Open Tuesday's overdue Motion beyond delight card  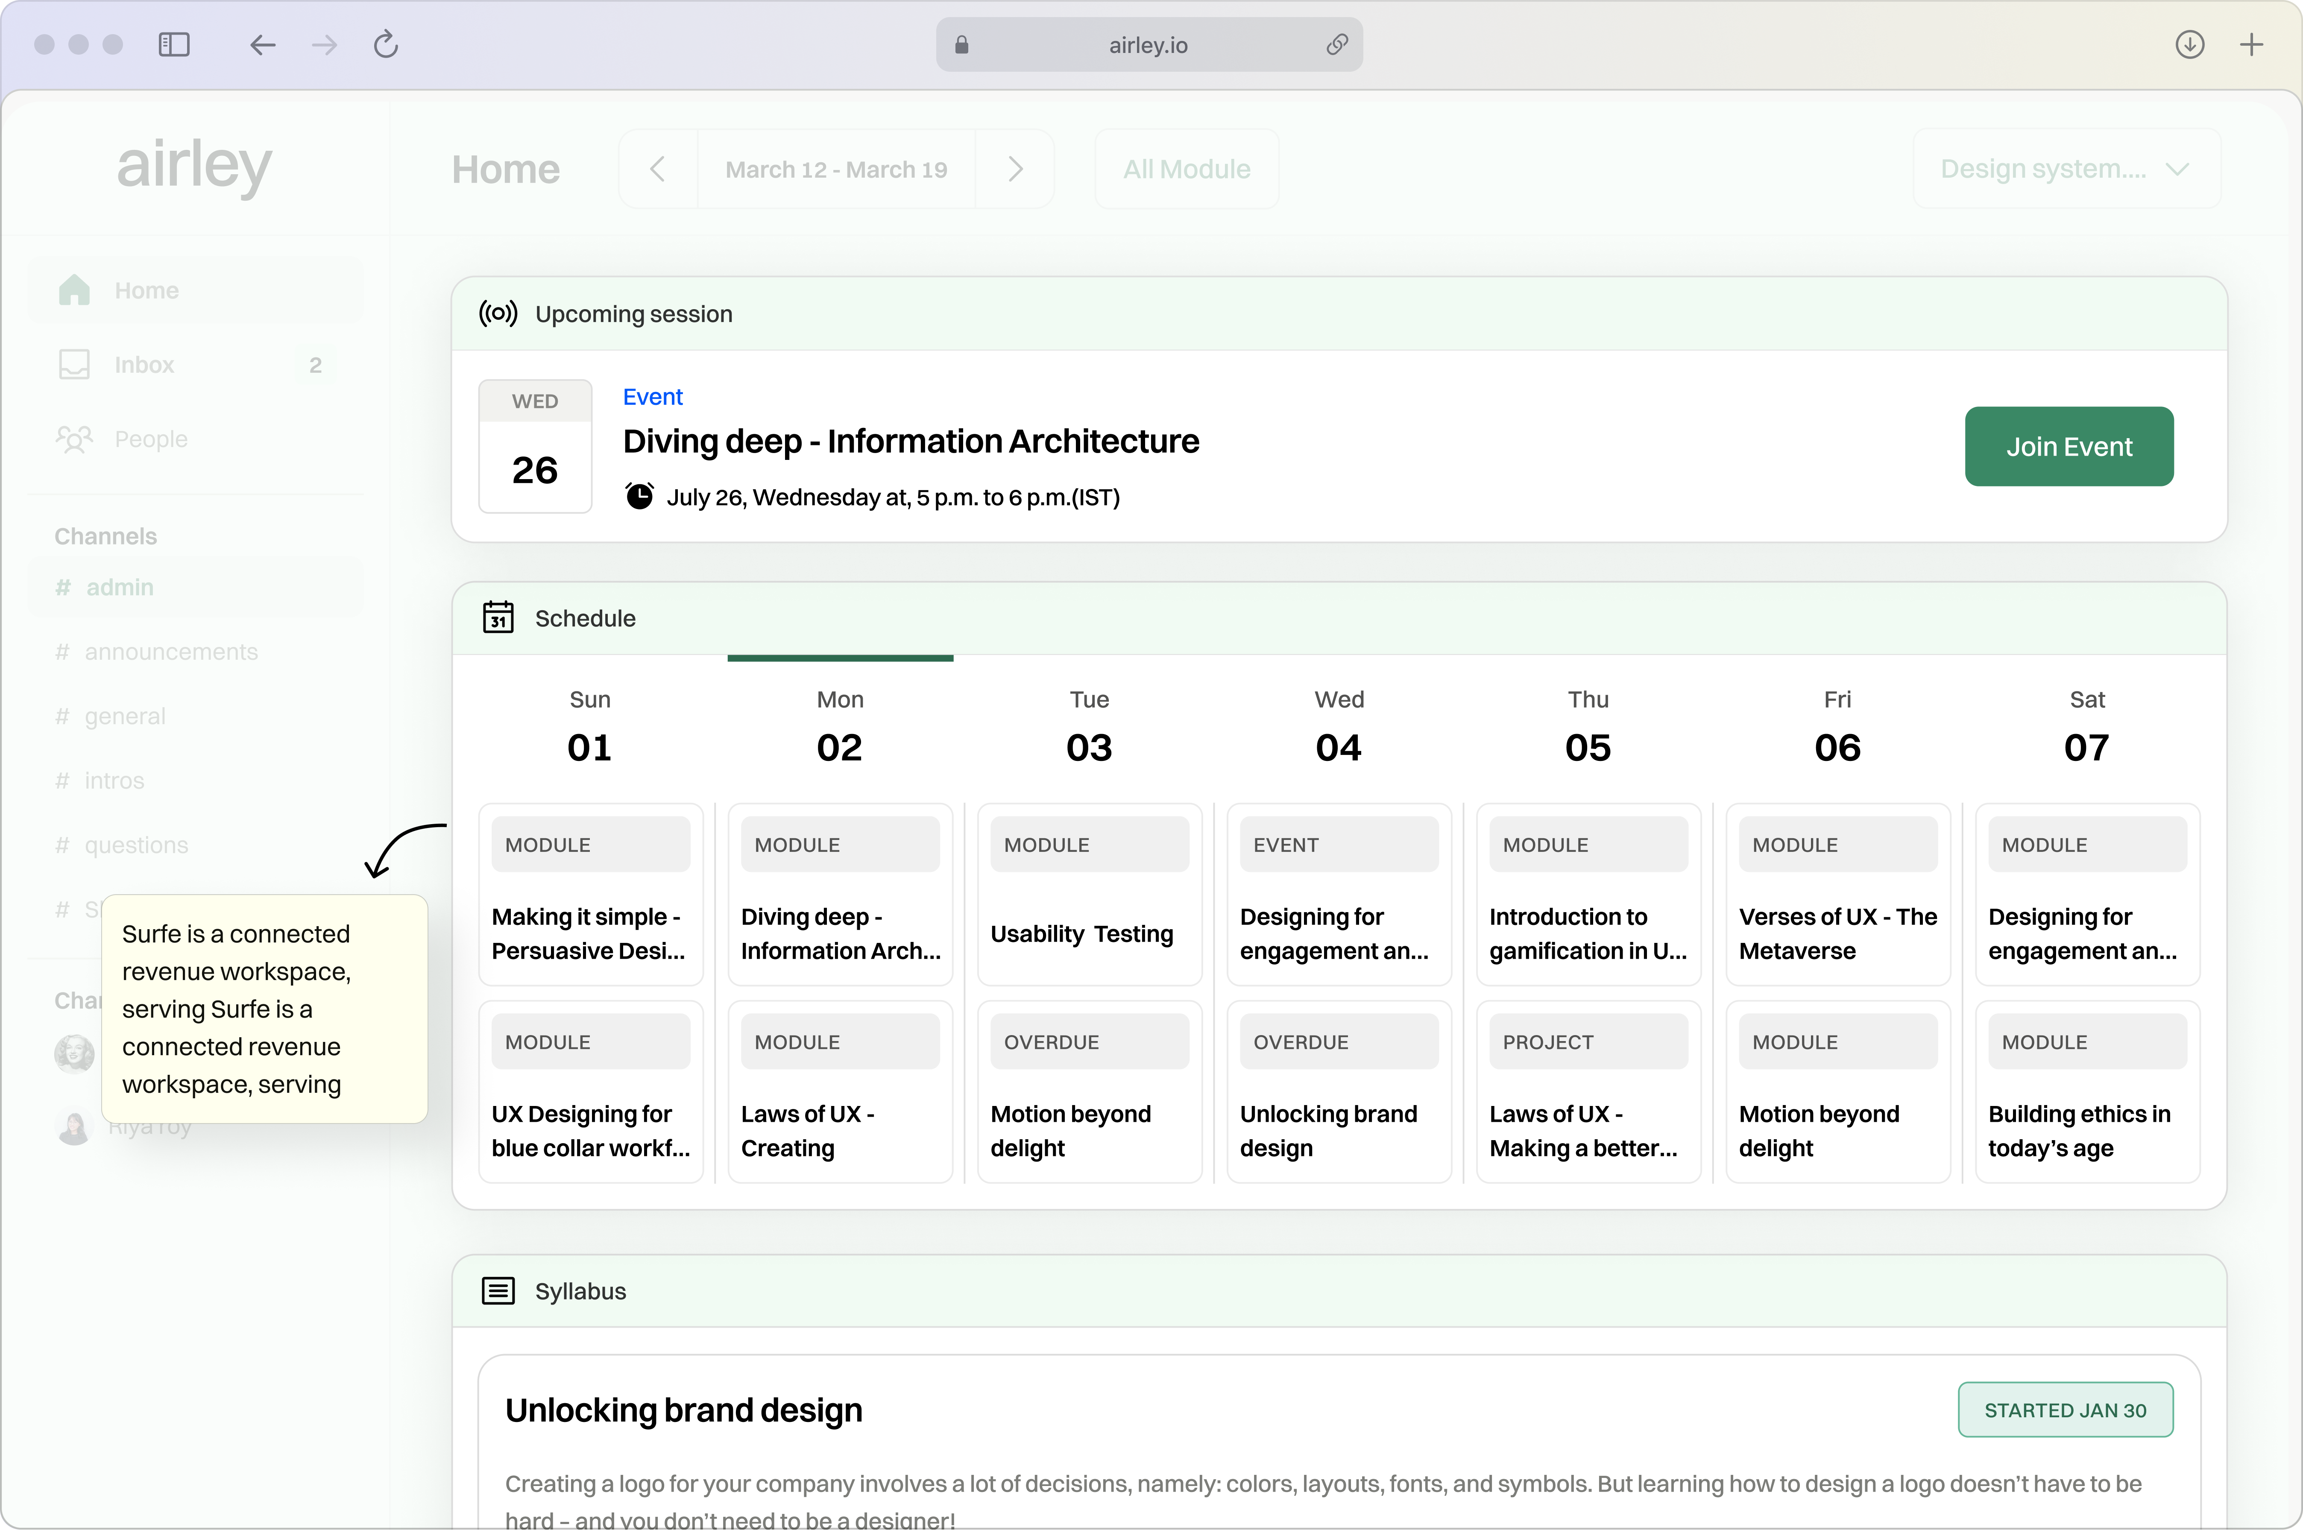(x=1090, y=1092)
